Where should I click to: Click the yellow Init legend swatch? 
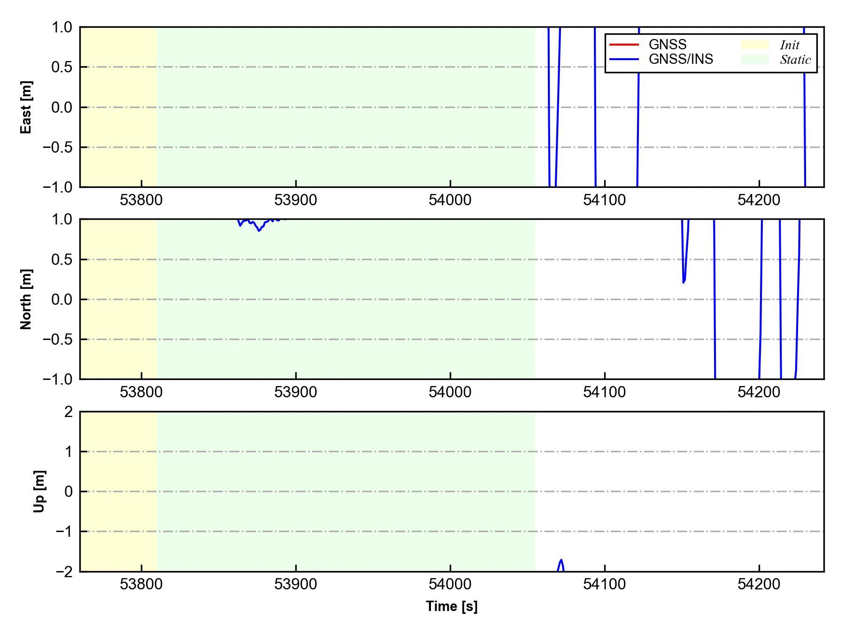tap(754, 45)
